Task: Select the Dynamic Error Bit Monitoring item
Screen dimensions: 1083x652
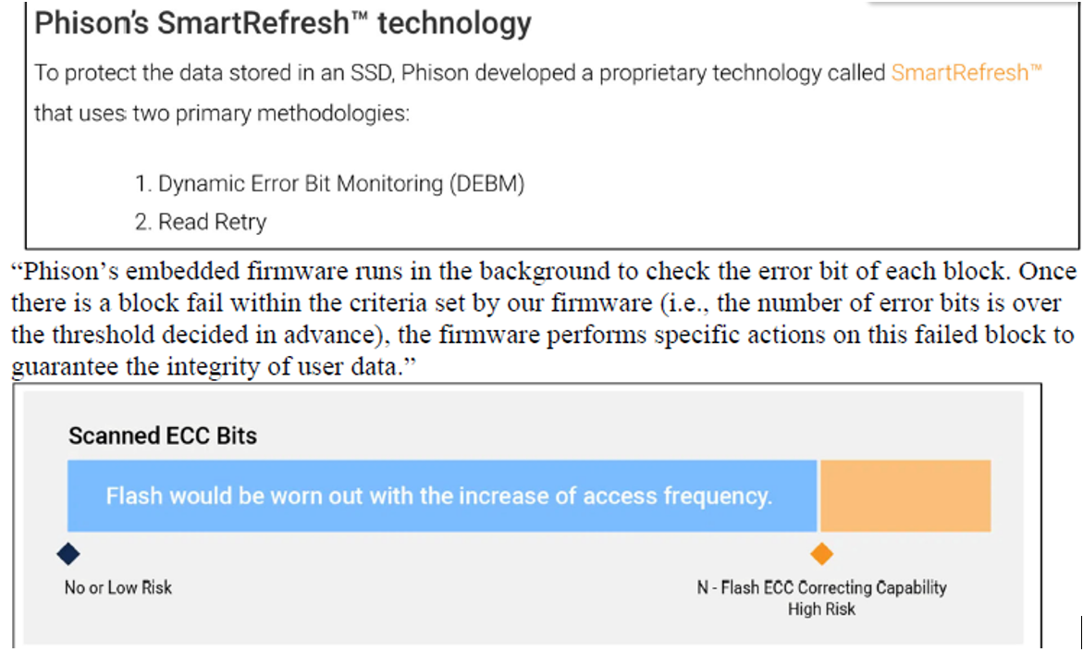Action: click(341, 184)
